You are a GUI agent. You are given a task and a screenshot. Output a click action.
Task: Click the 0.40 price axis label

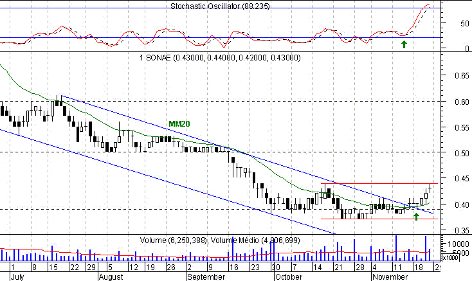point(462,204)
